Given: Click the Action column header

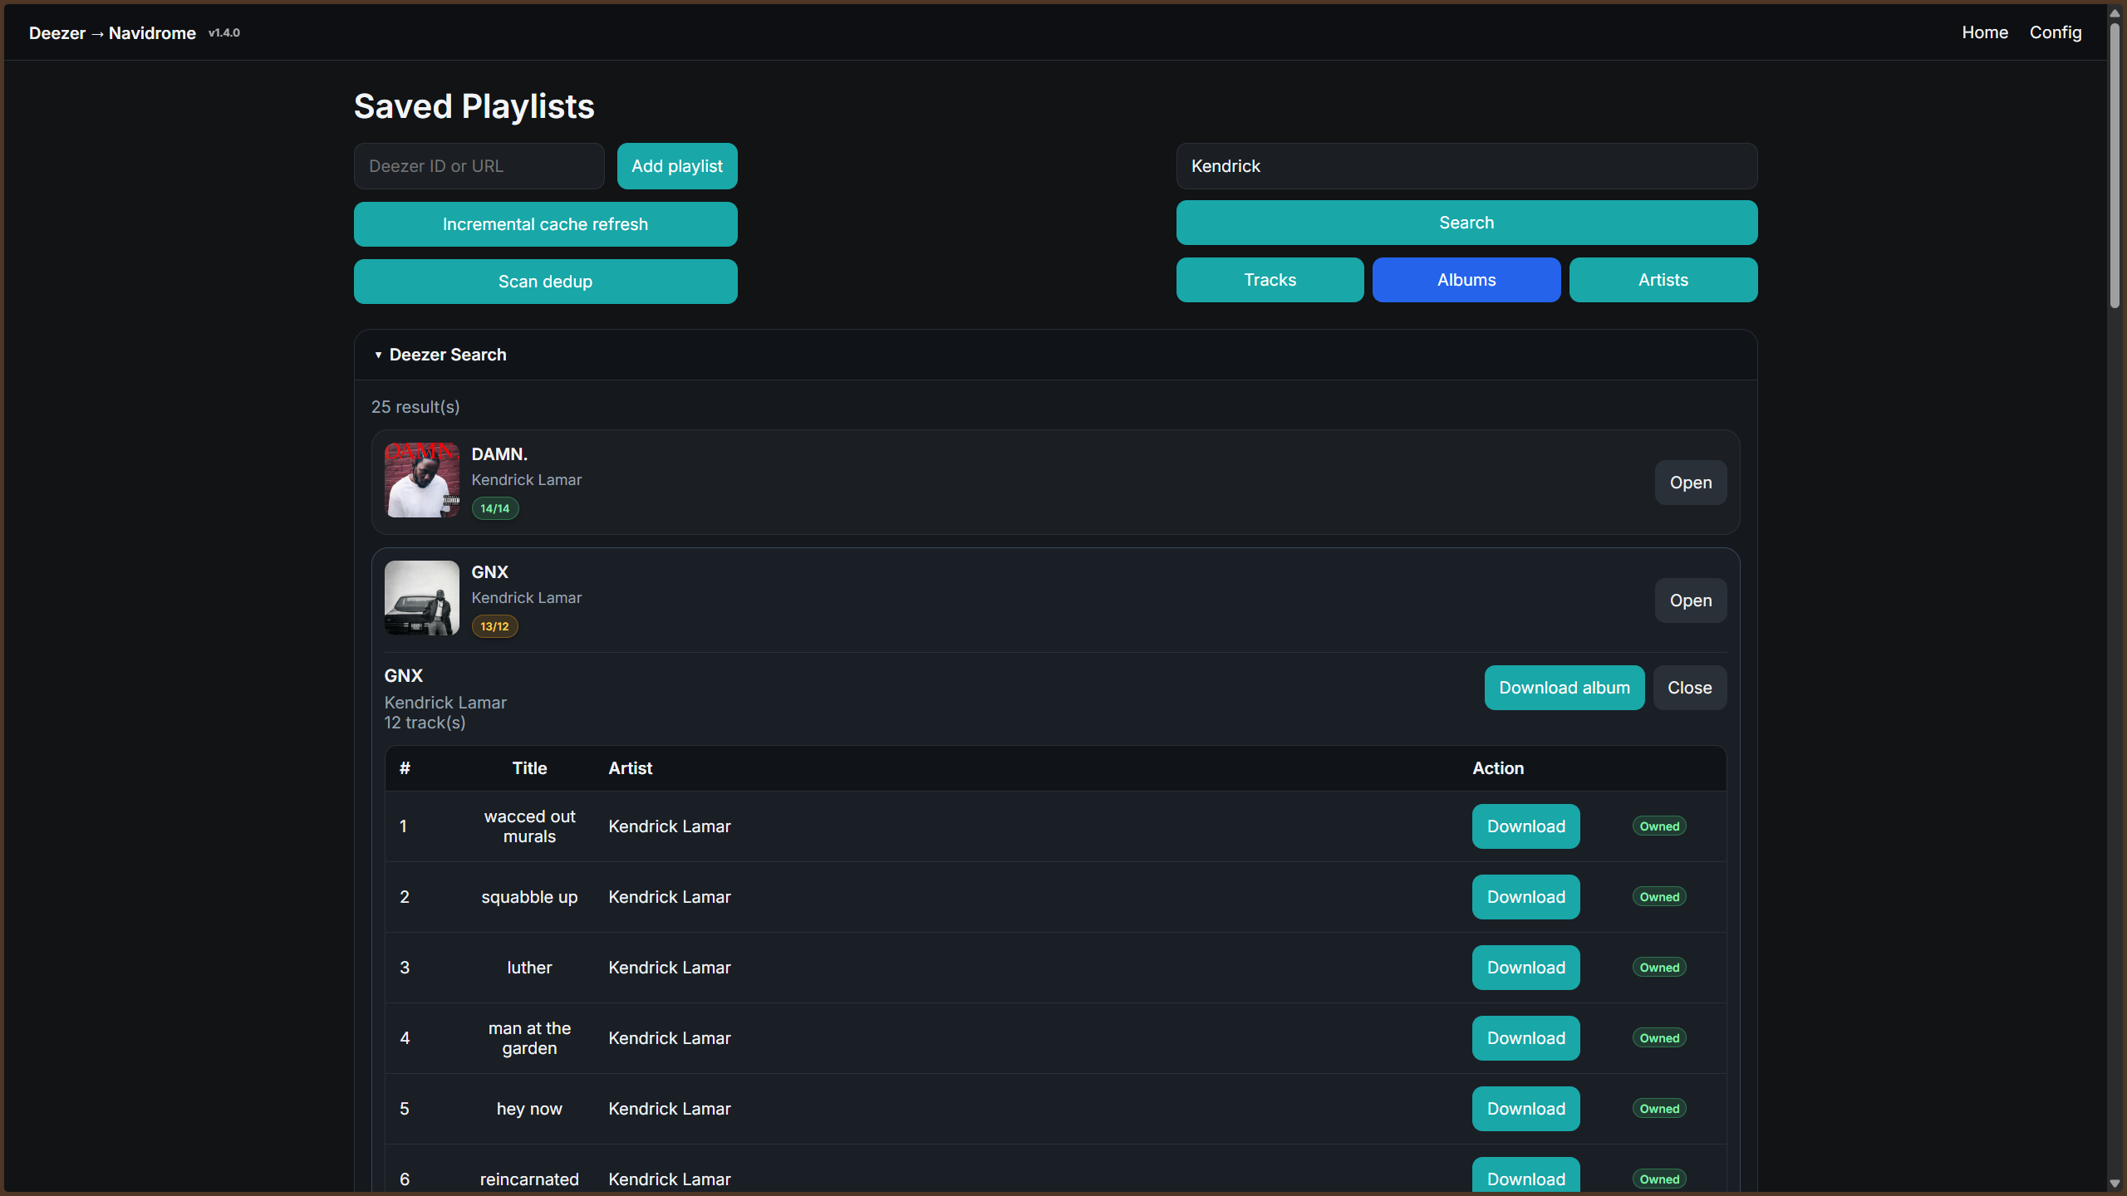Looking at the screenshot, I should pyautogui.click(x=1498, y=768).
